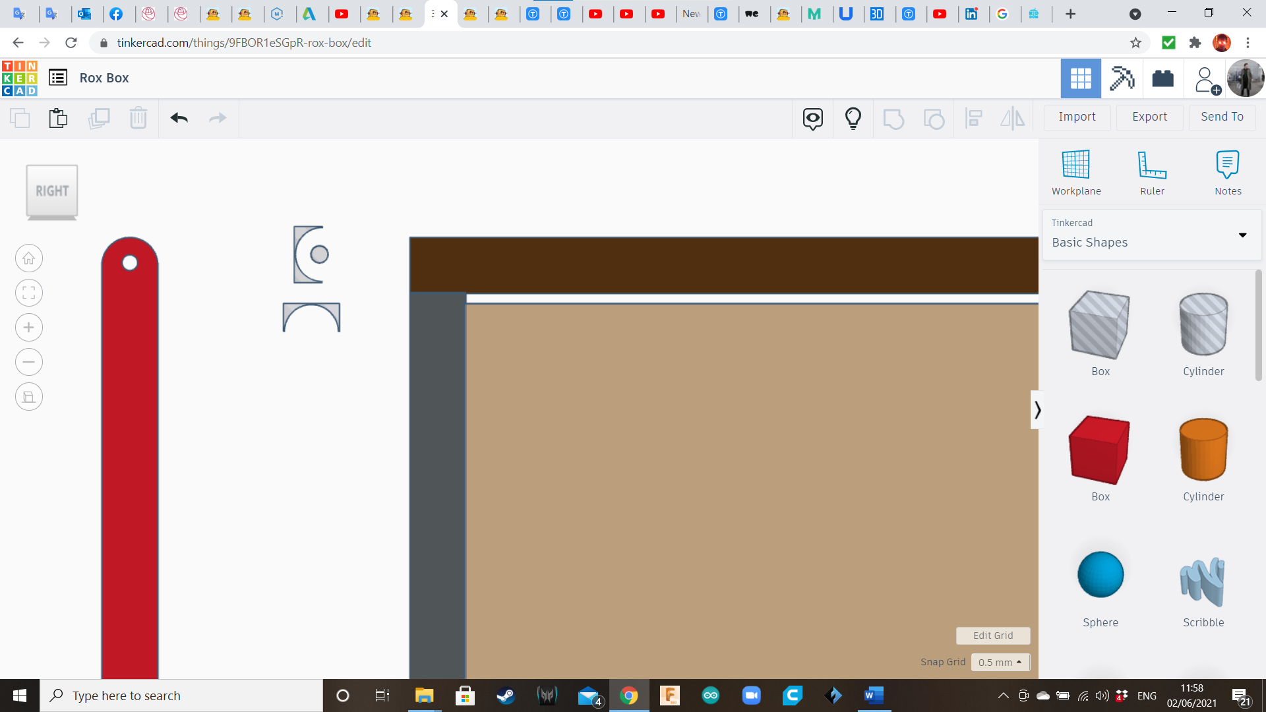Image resolution: width=1266 pixels, height=712 pixels.
Task: Expand the Basic Shapes dropdown
Action: point(1242,235)
